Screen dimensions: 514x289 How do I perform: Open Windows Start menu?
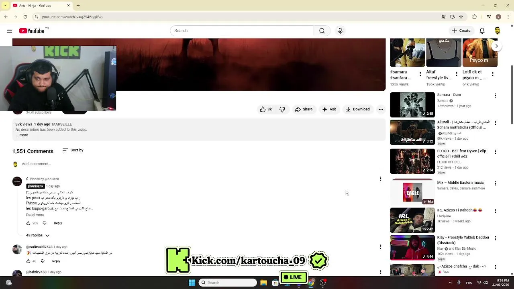coord(192,283)
